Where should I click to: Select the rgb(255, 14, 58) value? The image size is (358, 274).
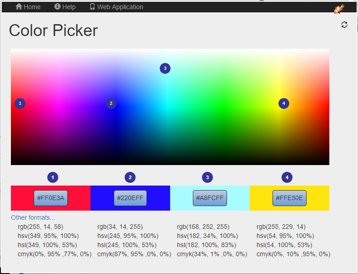[x=40, y=227]
